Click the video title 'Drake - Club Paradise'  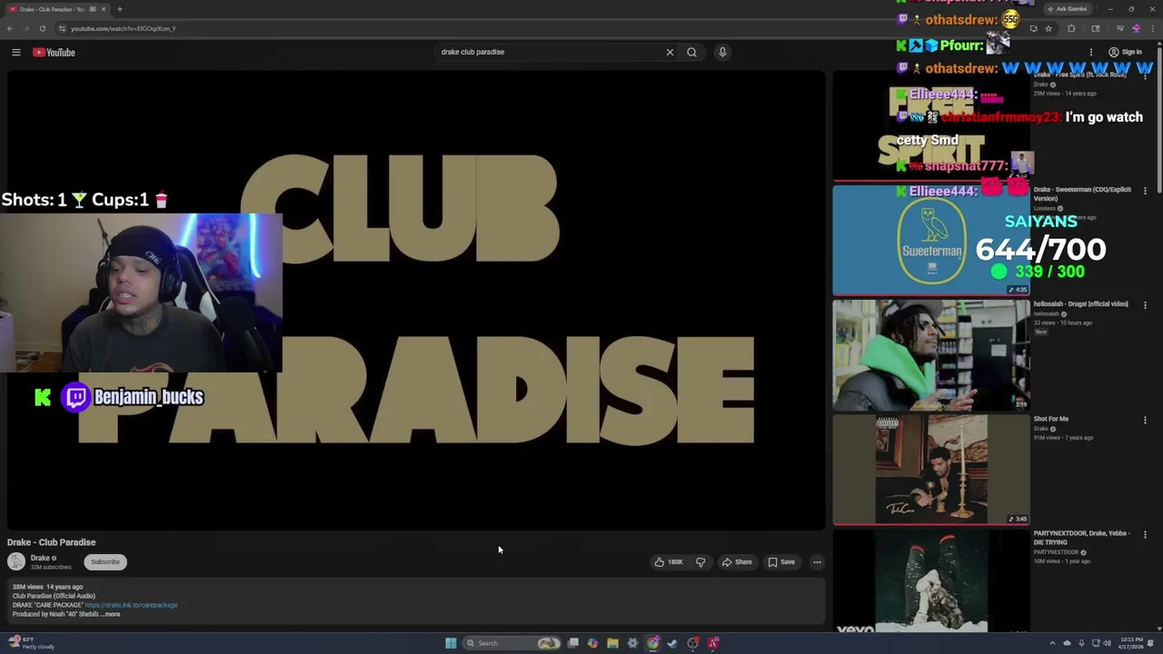tap(52, 542)
